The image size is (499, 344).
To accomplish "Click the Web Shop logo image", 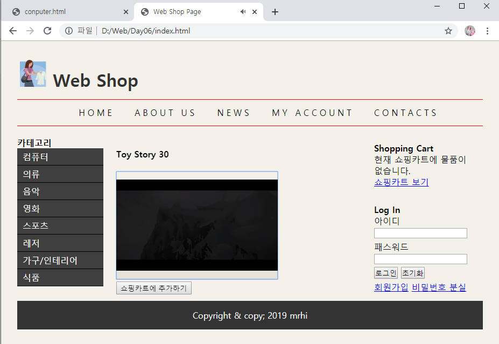I will pyautogui.click(x=33, y=74).
